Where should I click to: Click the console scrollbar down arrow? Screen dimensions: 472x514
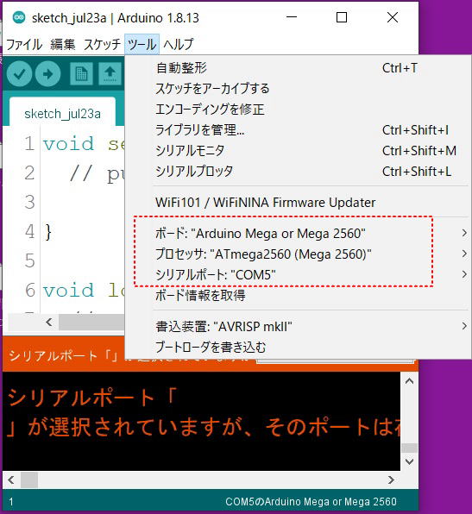coord(409,461)
